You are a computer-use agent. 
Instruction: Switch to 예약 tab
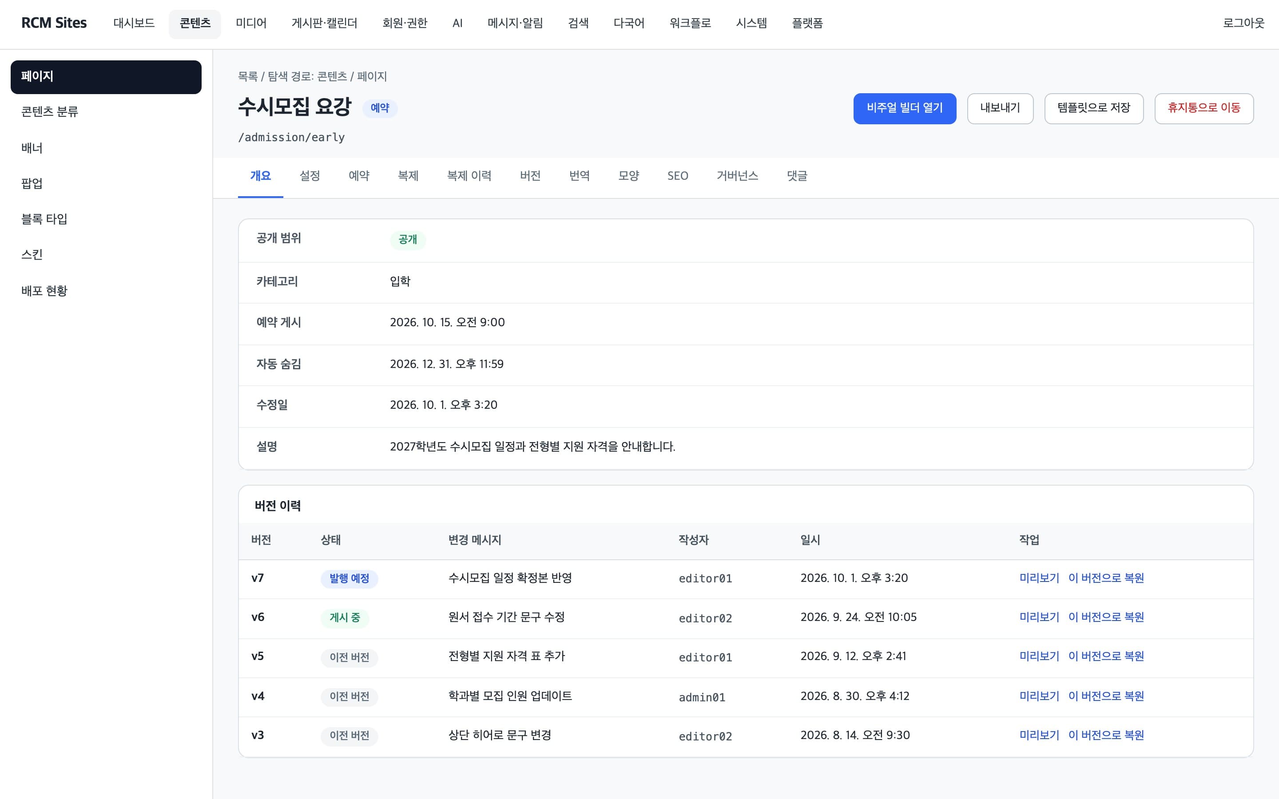359,176
